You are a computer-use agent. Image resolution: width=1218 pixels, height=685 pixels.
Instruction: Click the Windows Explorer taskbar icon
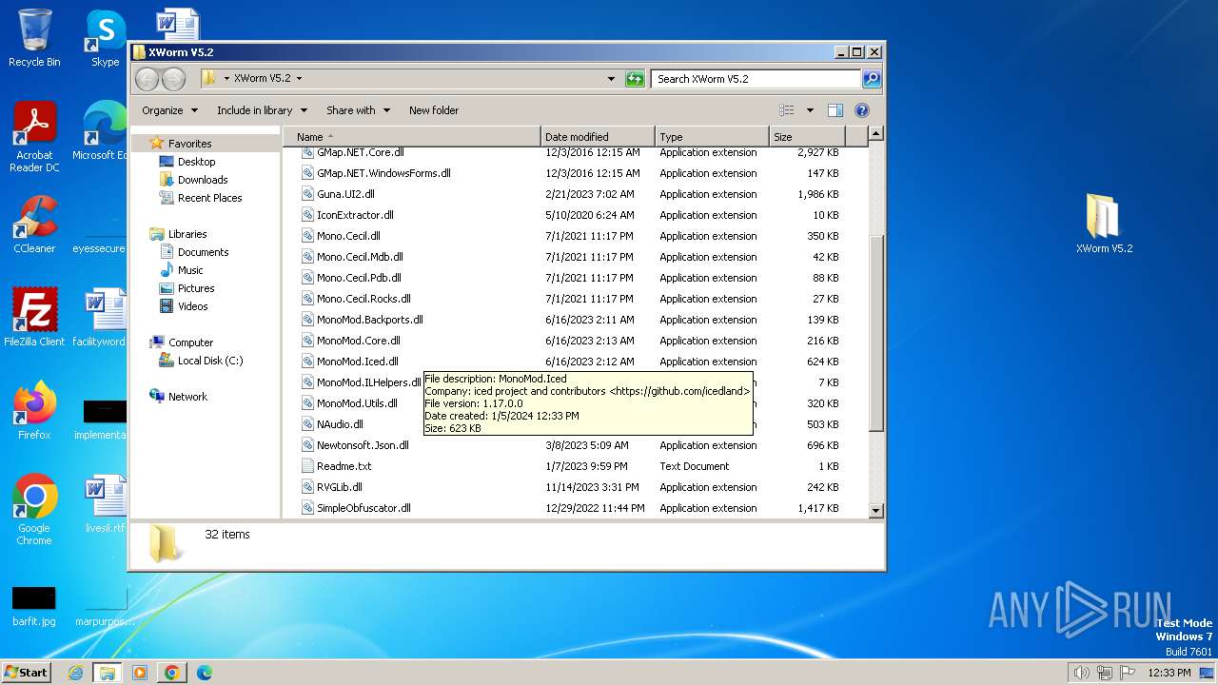pyautogui.click(x=108, y=673)
